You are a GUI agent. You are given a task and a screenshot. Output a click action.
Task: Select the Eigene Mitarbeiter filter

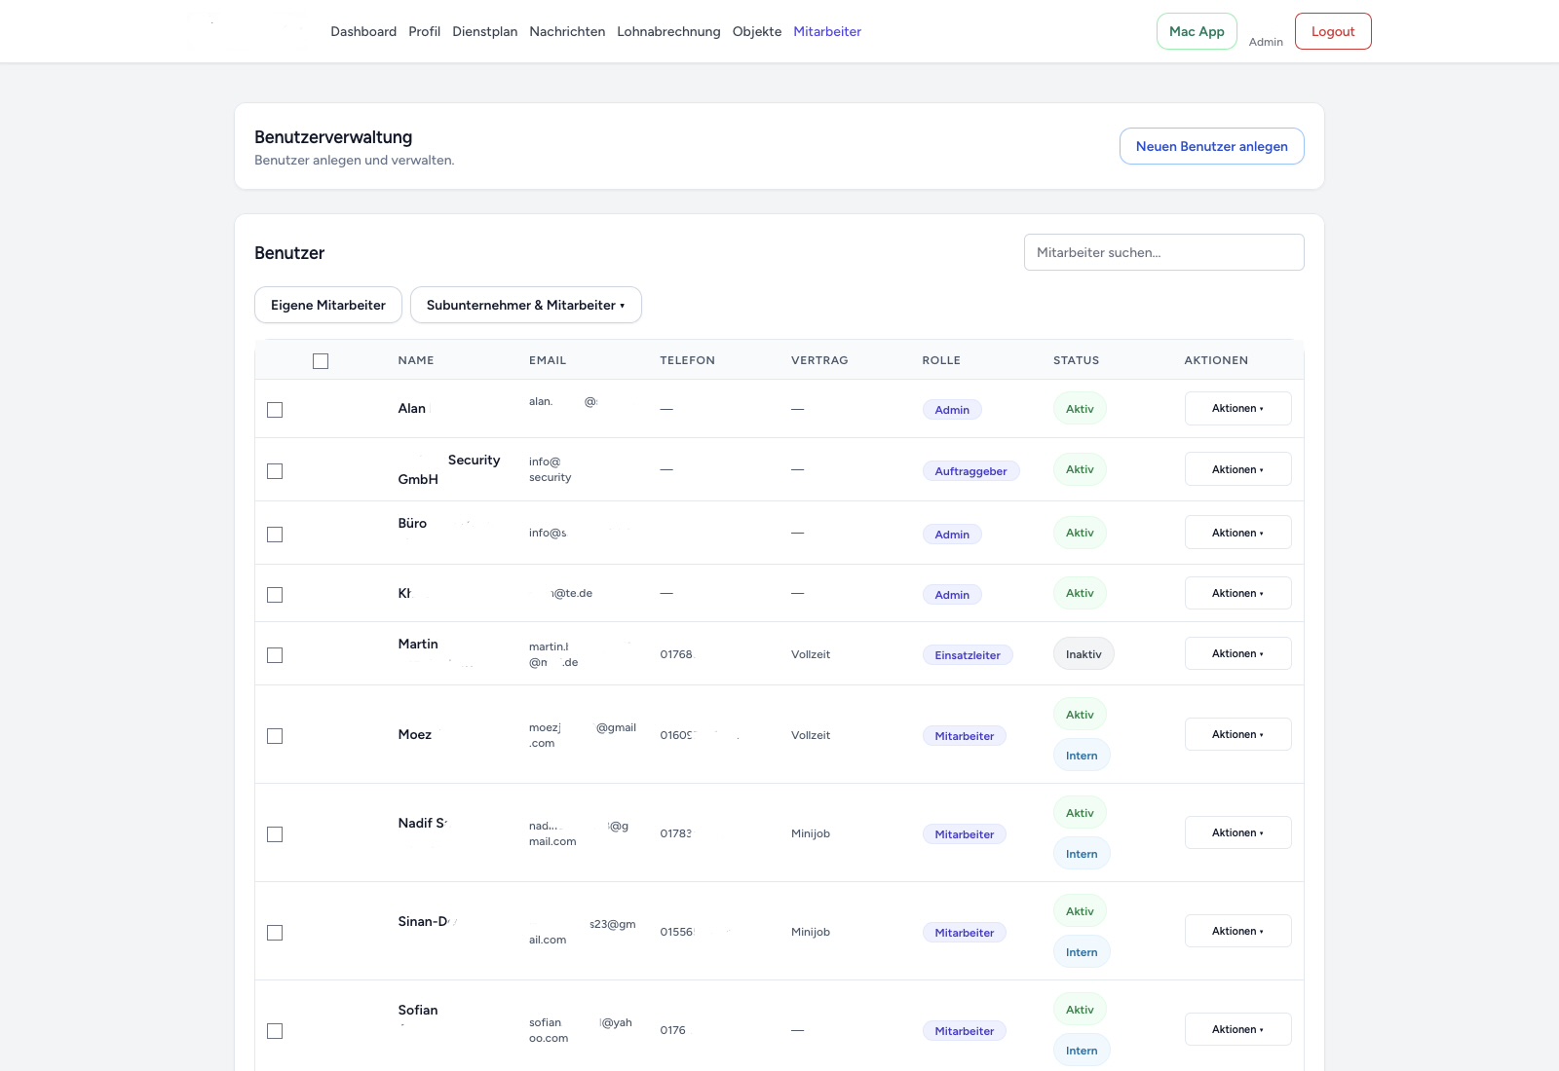[327, 305]
